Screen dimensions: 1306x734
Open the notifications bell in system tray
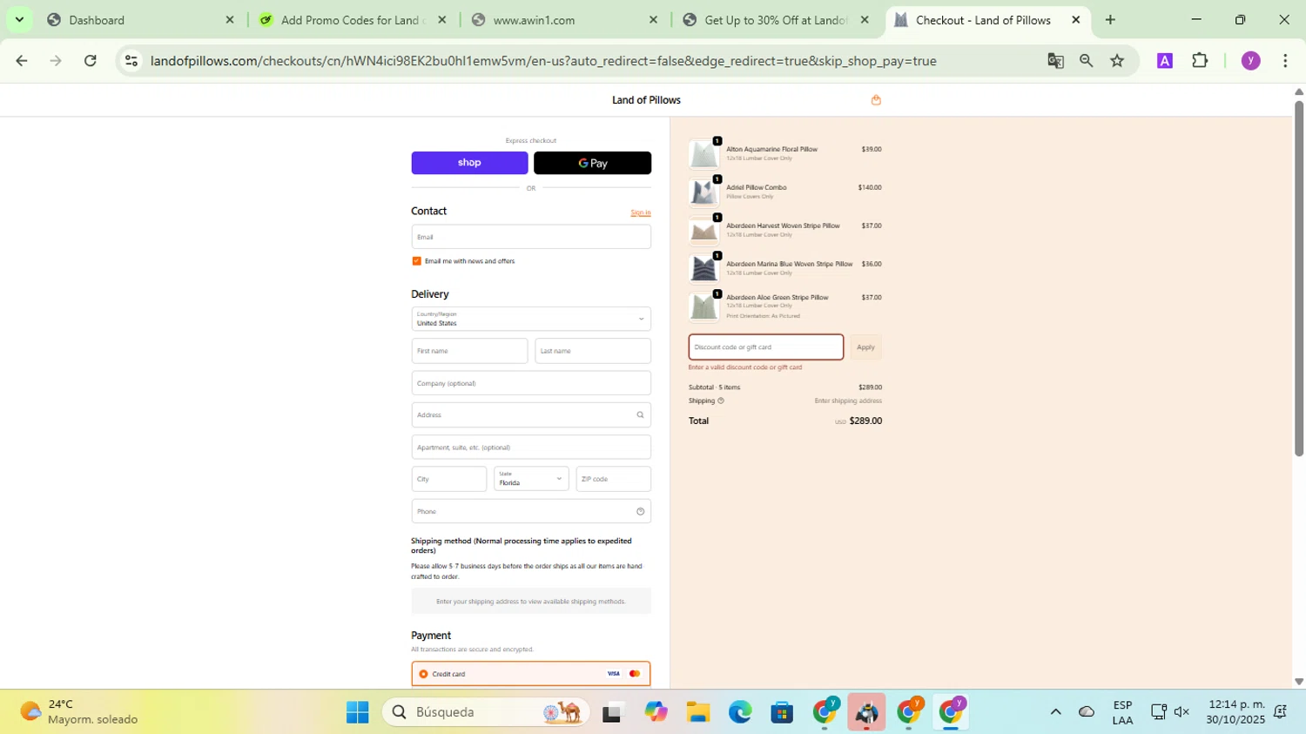click(x=1281, y=712)
